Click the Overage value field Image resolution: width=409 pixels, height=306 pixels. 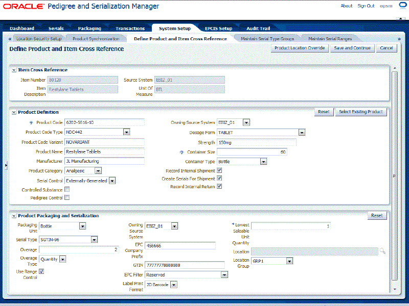click(79, 250)
